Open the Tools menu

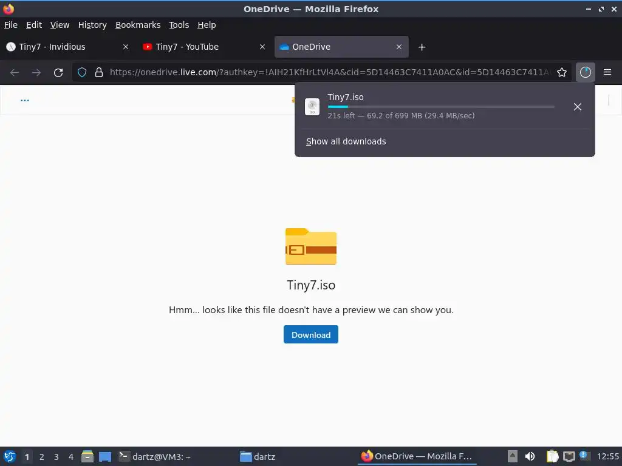pyautogui.click(x=179, y=25)
